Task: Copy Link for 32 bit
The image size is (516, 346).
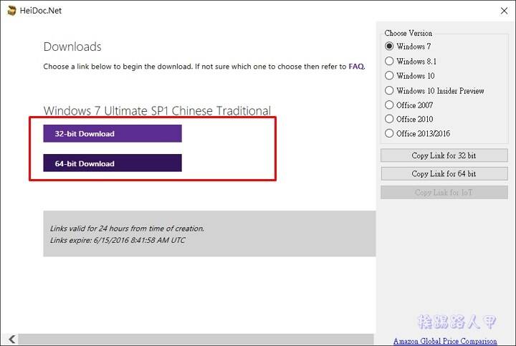Action: coord(444,155)
